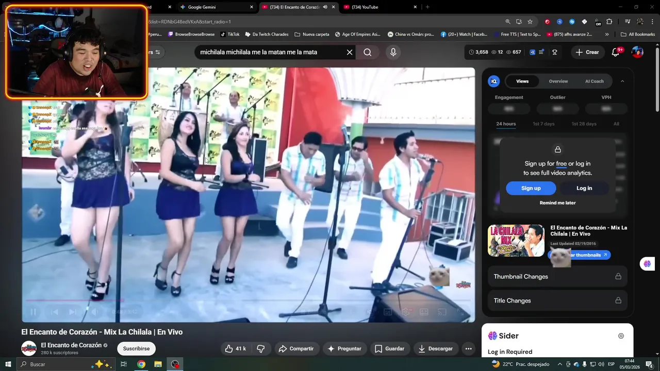Open the YouTube account avatar menu
Viewport: 660px width, 371px height.
tap(637, 52)
